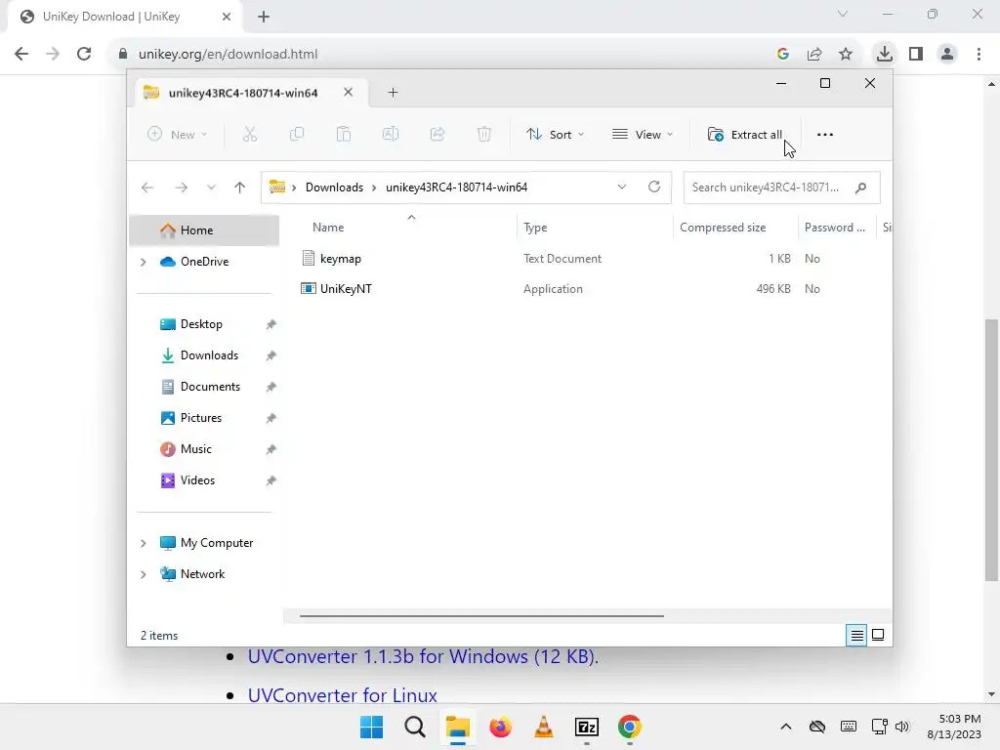Click the Type column header
Screen dimensions: 1000x750
point(535,228)
